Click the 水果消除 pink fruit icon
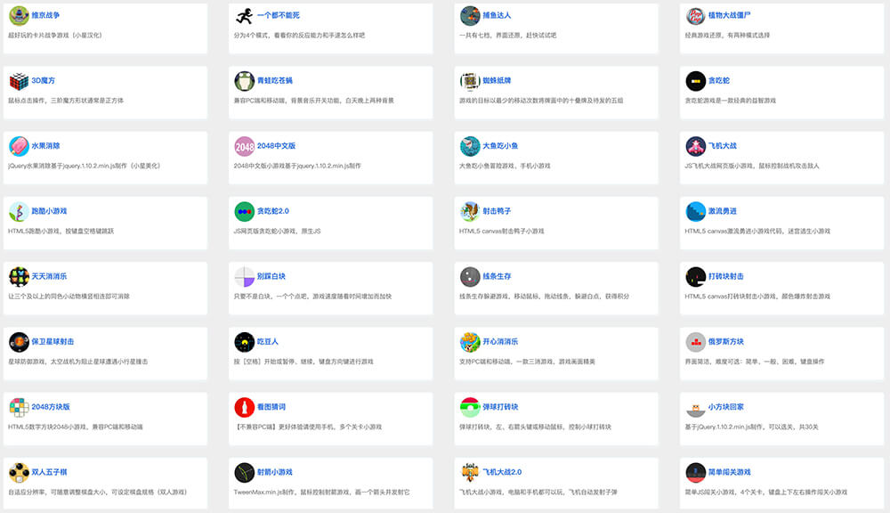The width and height of the screenshot is (890, 513). click(x=19, y=146)
